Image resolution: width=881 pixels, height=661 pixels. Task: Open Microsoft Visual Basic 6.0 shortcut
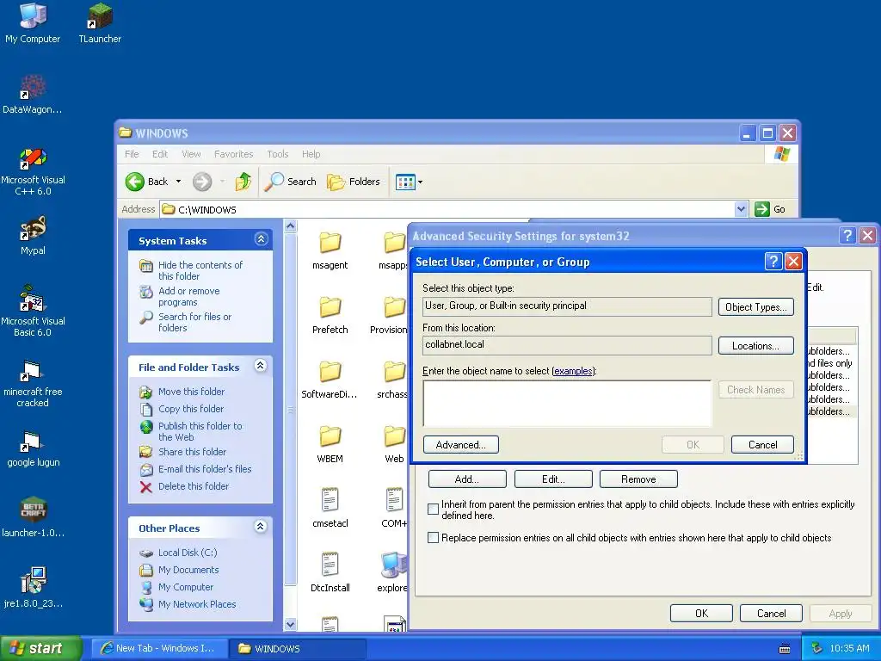(33, 312)
